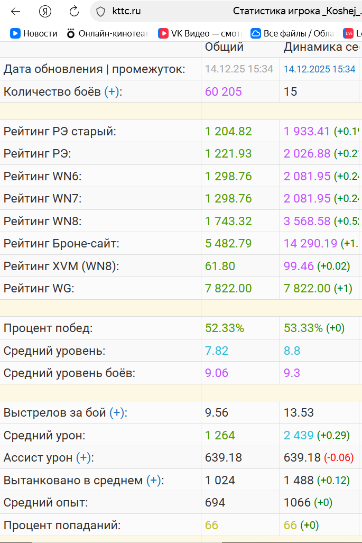This screenshot has height=543, width=362.
Task: Open the Все файлы cloud bookmark
Action: (292, 33)
